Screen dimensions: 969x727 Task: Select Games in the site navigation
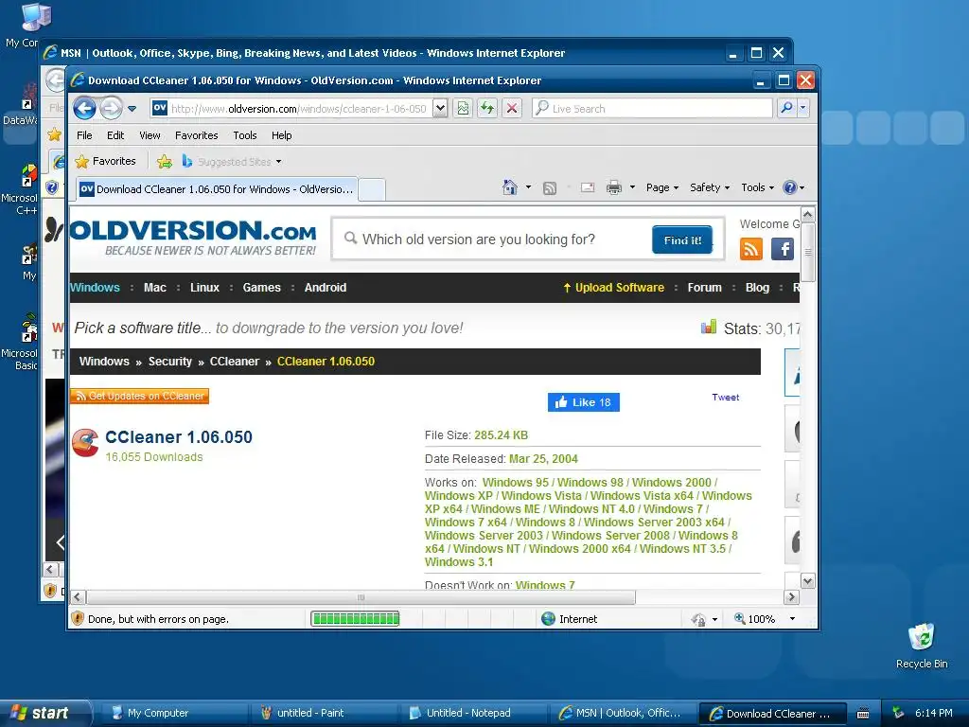click(261, 288)
